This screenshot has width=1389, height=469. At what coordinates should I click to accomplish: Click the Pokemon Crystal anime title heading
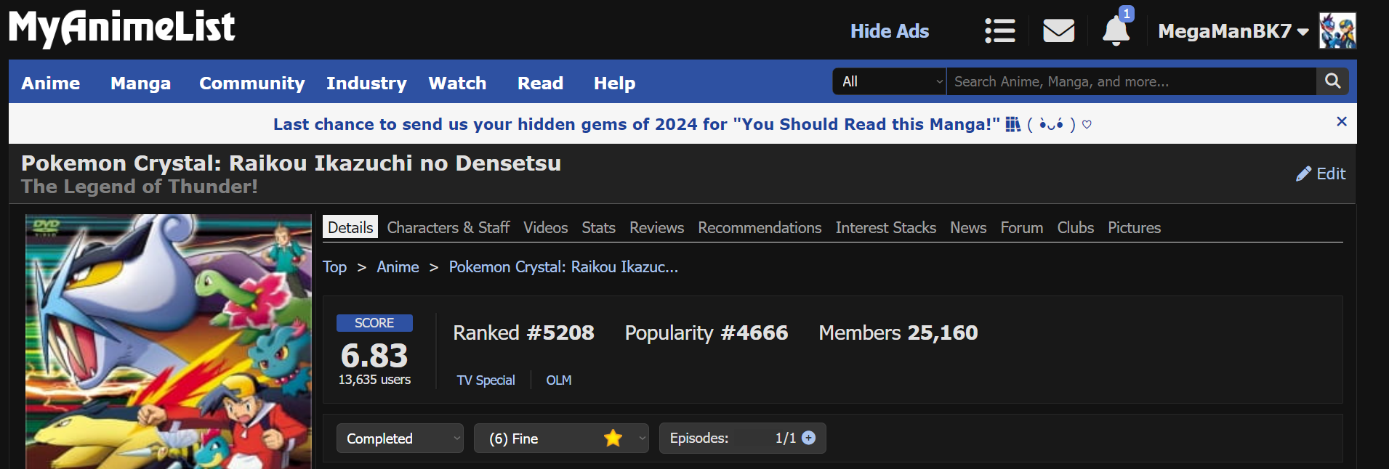pos(291,163)
